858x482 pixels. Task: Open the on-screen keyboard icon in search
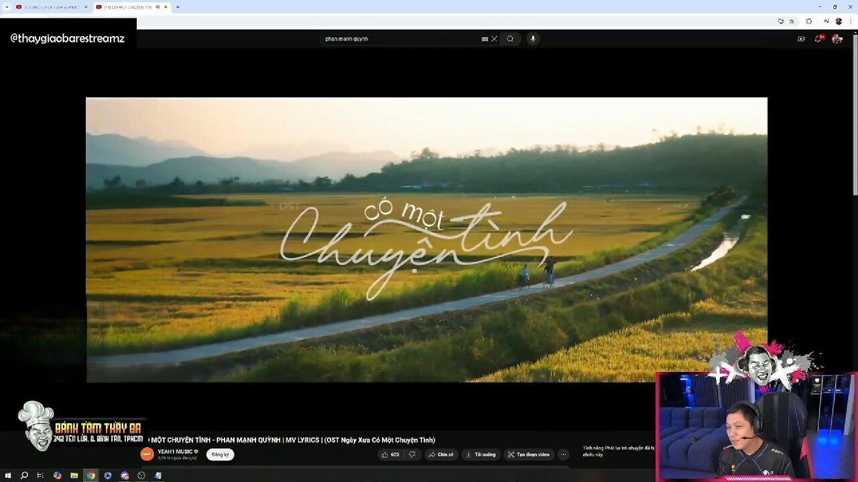pyautogui.click(x=485, y=39)
